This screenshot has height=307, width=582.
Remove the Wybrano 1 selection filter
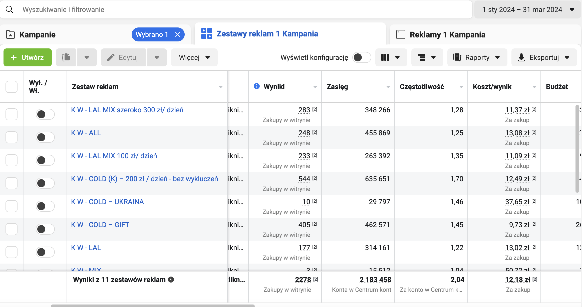click(x=178, y=34)
